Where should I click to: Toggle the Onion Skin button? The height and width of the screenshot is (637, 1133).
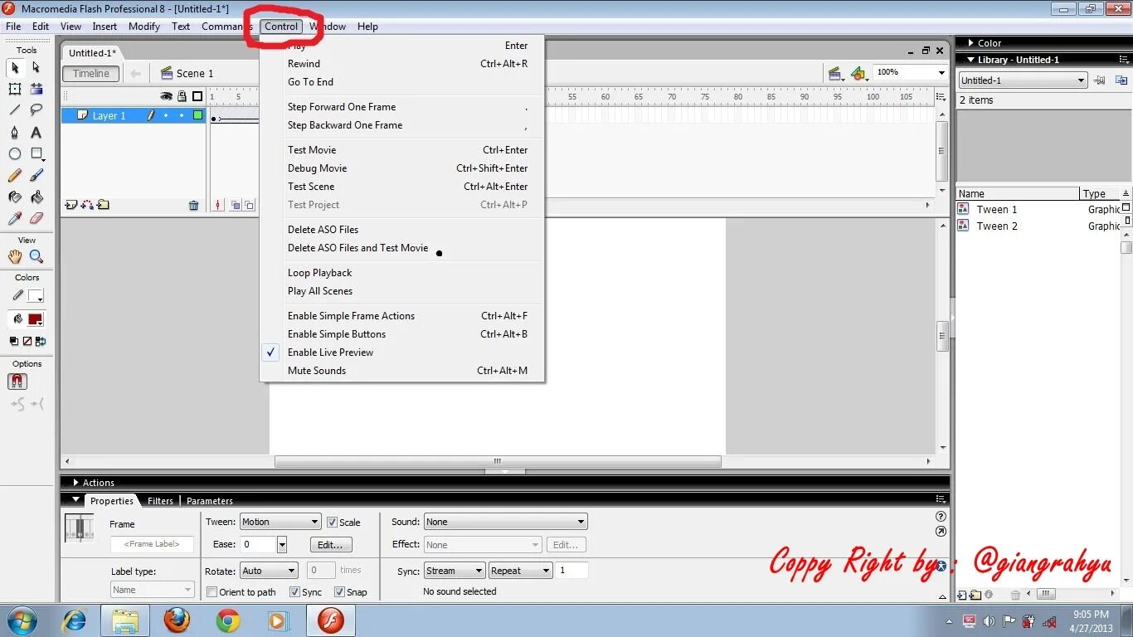(x=236, y=206)
